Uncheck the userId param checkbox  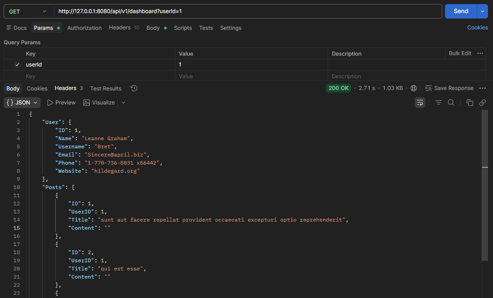[x=17, y=65]
